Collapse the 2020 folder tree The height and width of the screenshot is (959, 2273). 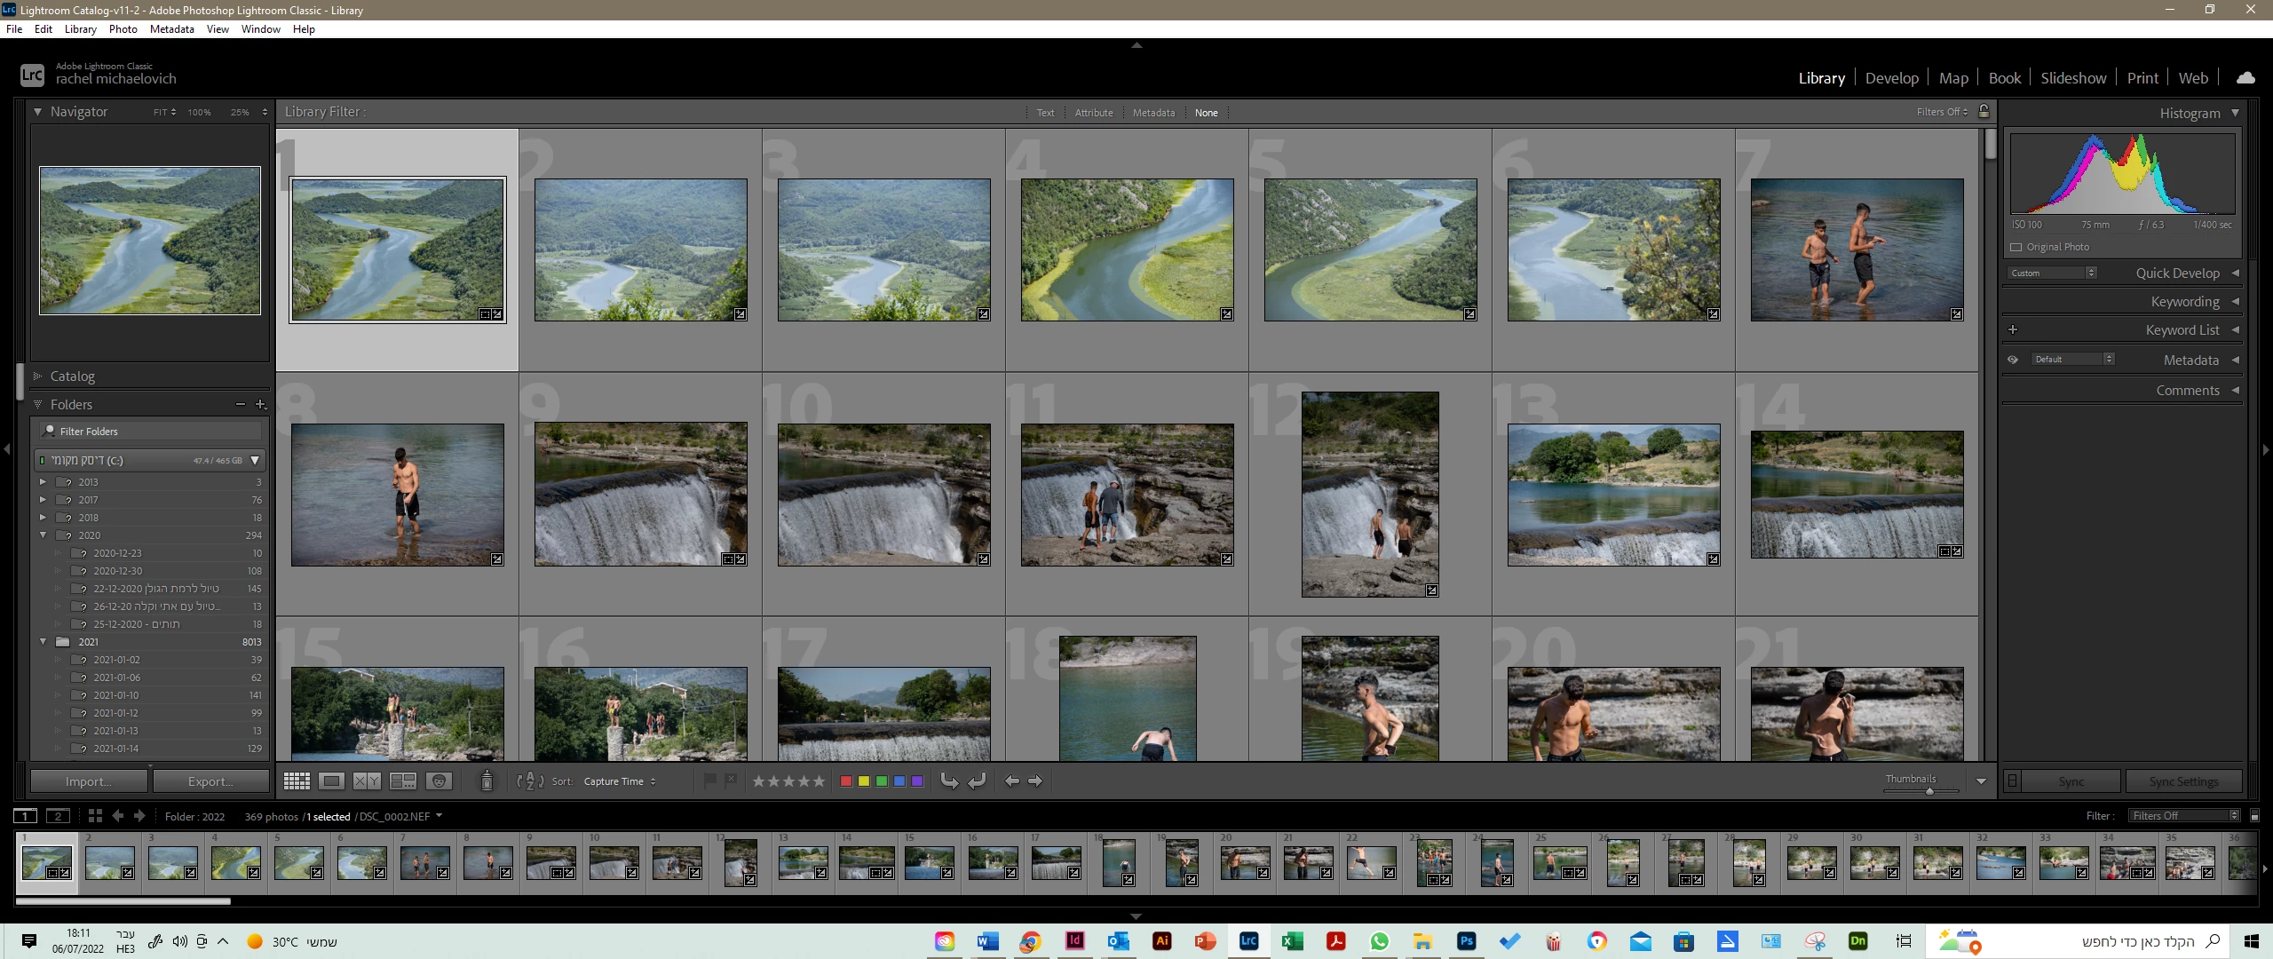[x=43, y=535]
